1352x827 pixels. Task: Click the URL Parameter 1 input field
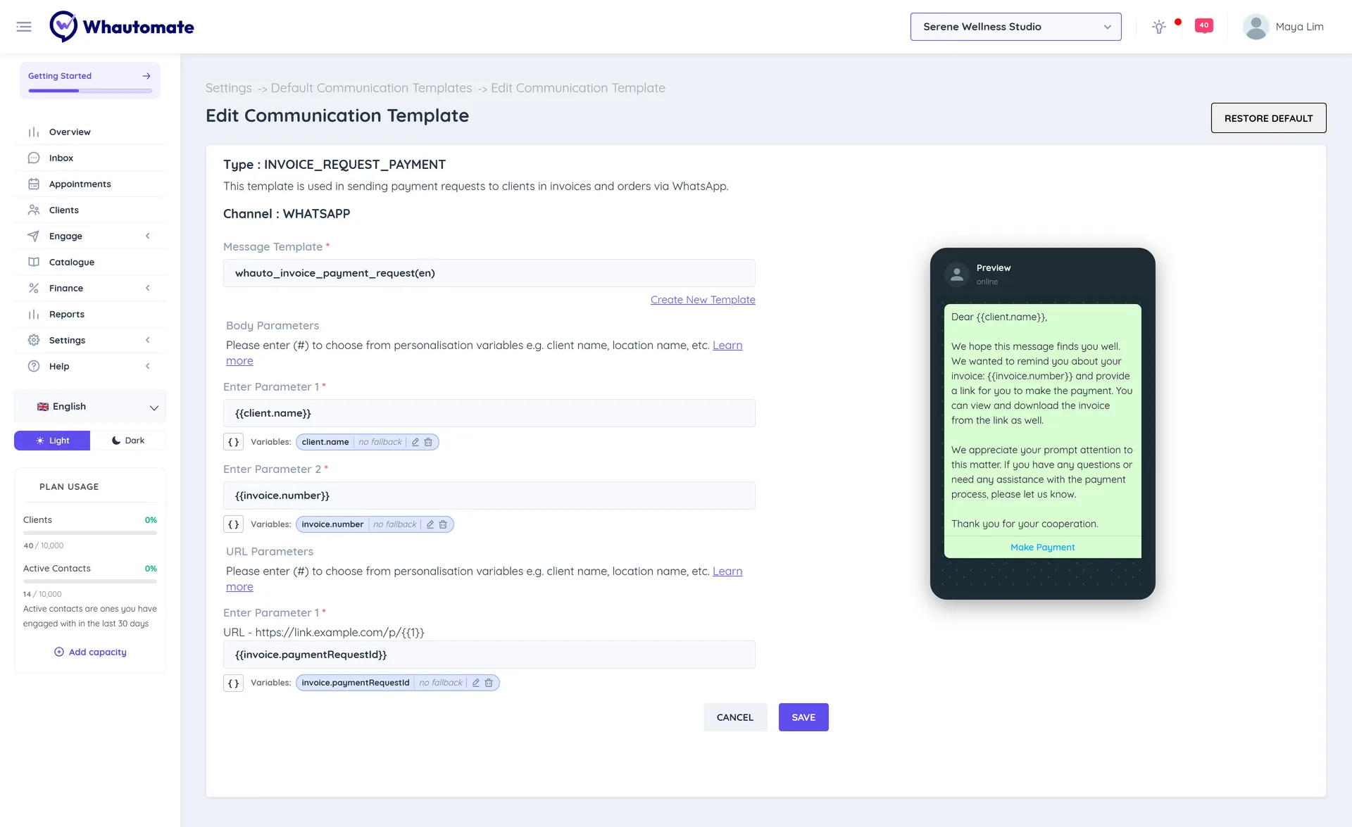[489, 655]
